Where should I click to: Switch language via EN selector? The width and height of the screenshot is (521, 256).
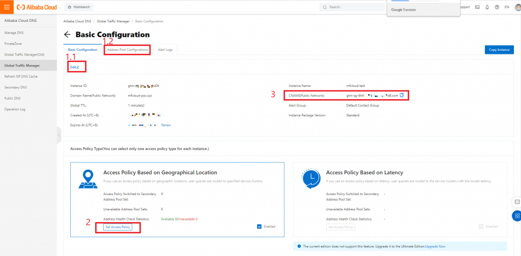tap(507, 7)
